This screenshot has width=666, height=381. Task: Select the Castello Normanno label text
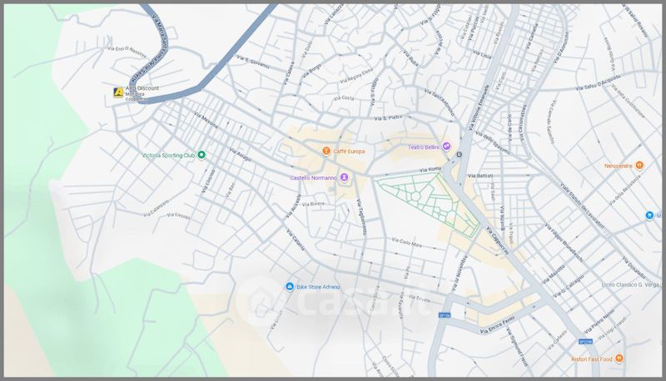(x=314, y=178)
